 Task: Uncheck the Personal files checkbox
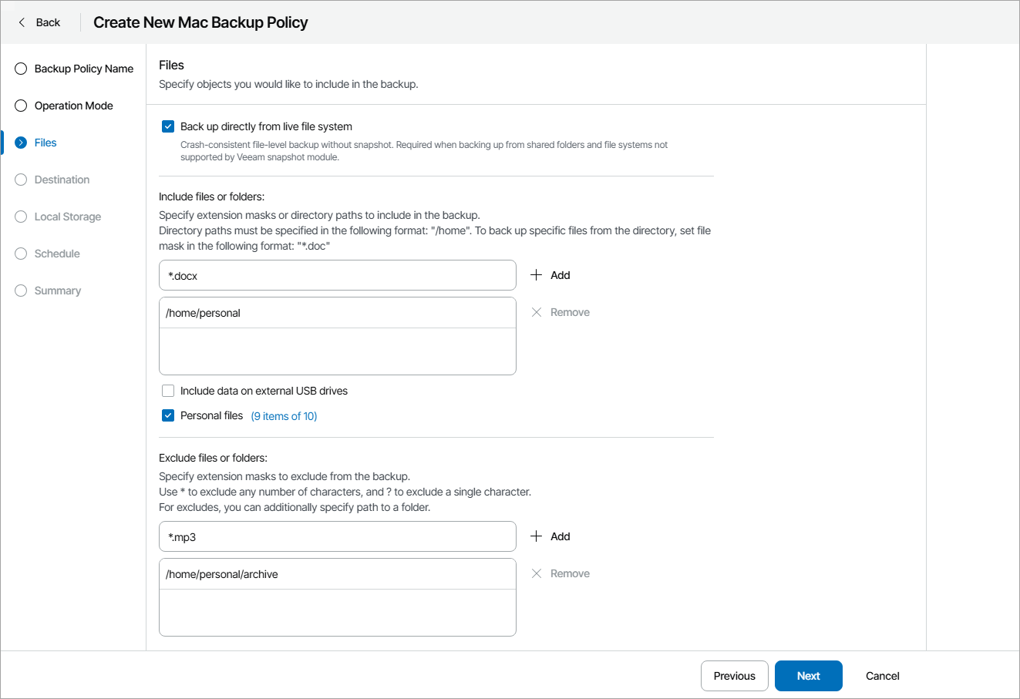pyautogui.click(x=168, y=415)
